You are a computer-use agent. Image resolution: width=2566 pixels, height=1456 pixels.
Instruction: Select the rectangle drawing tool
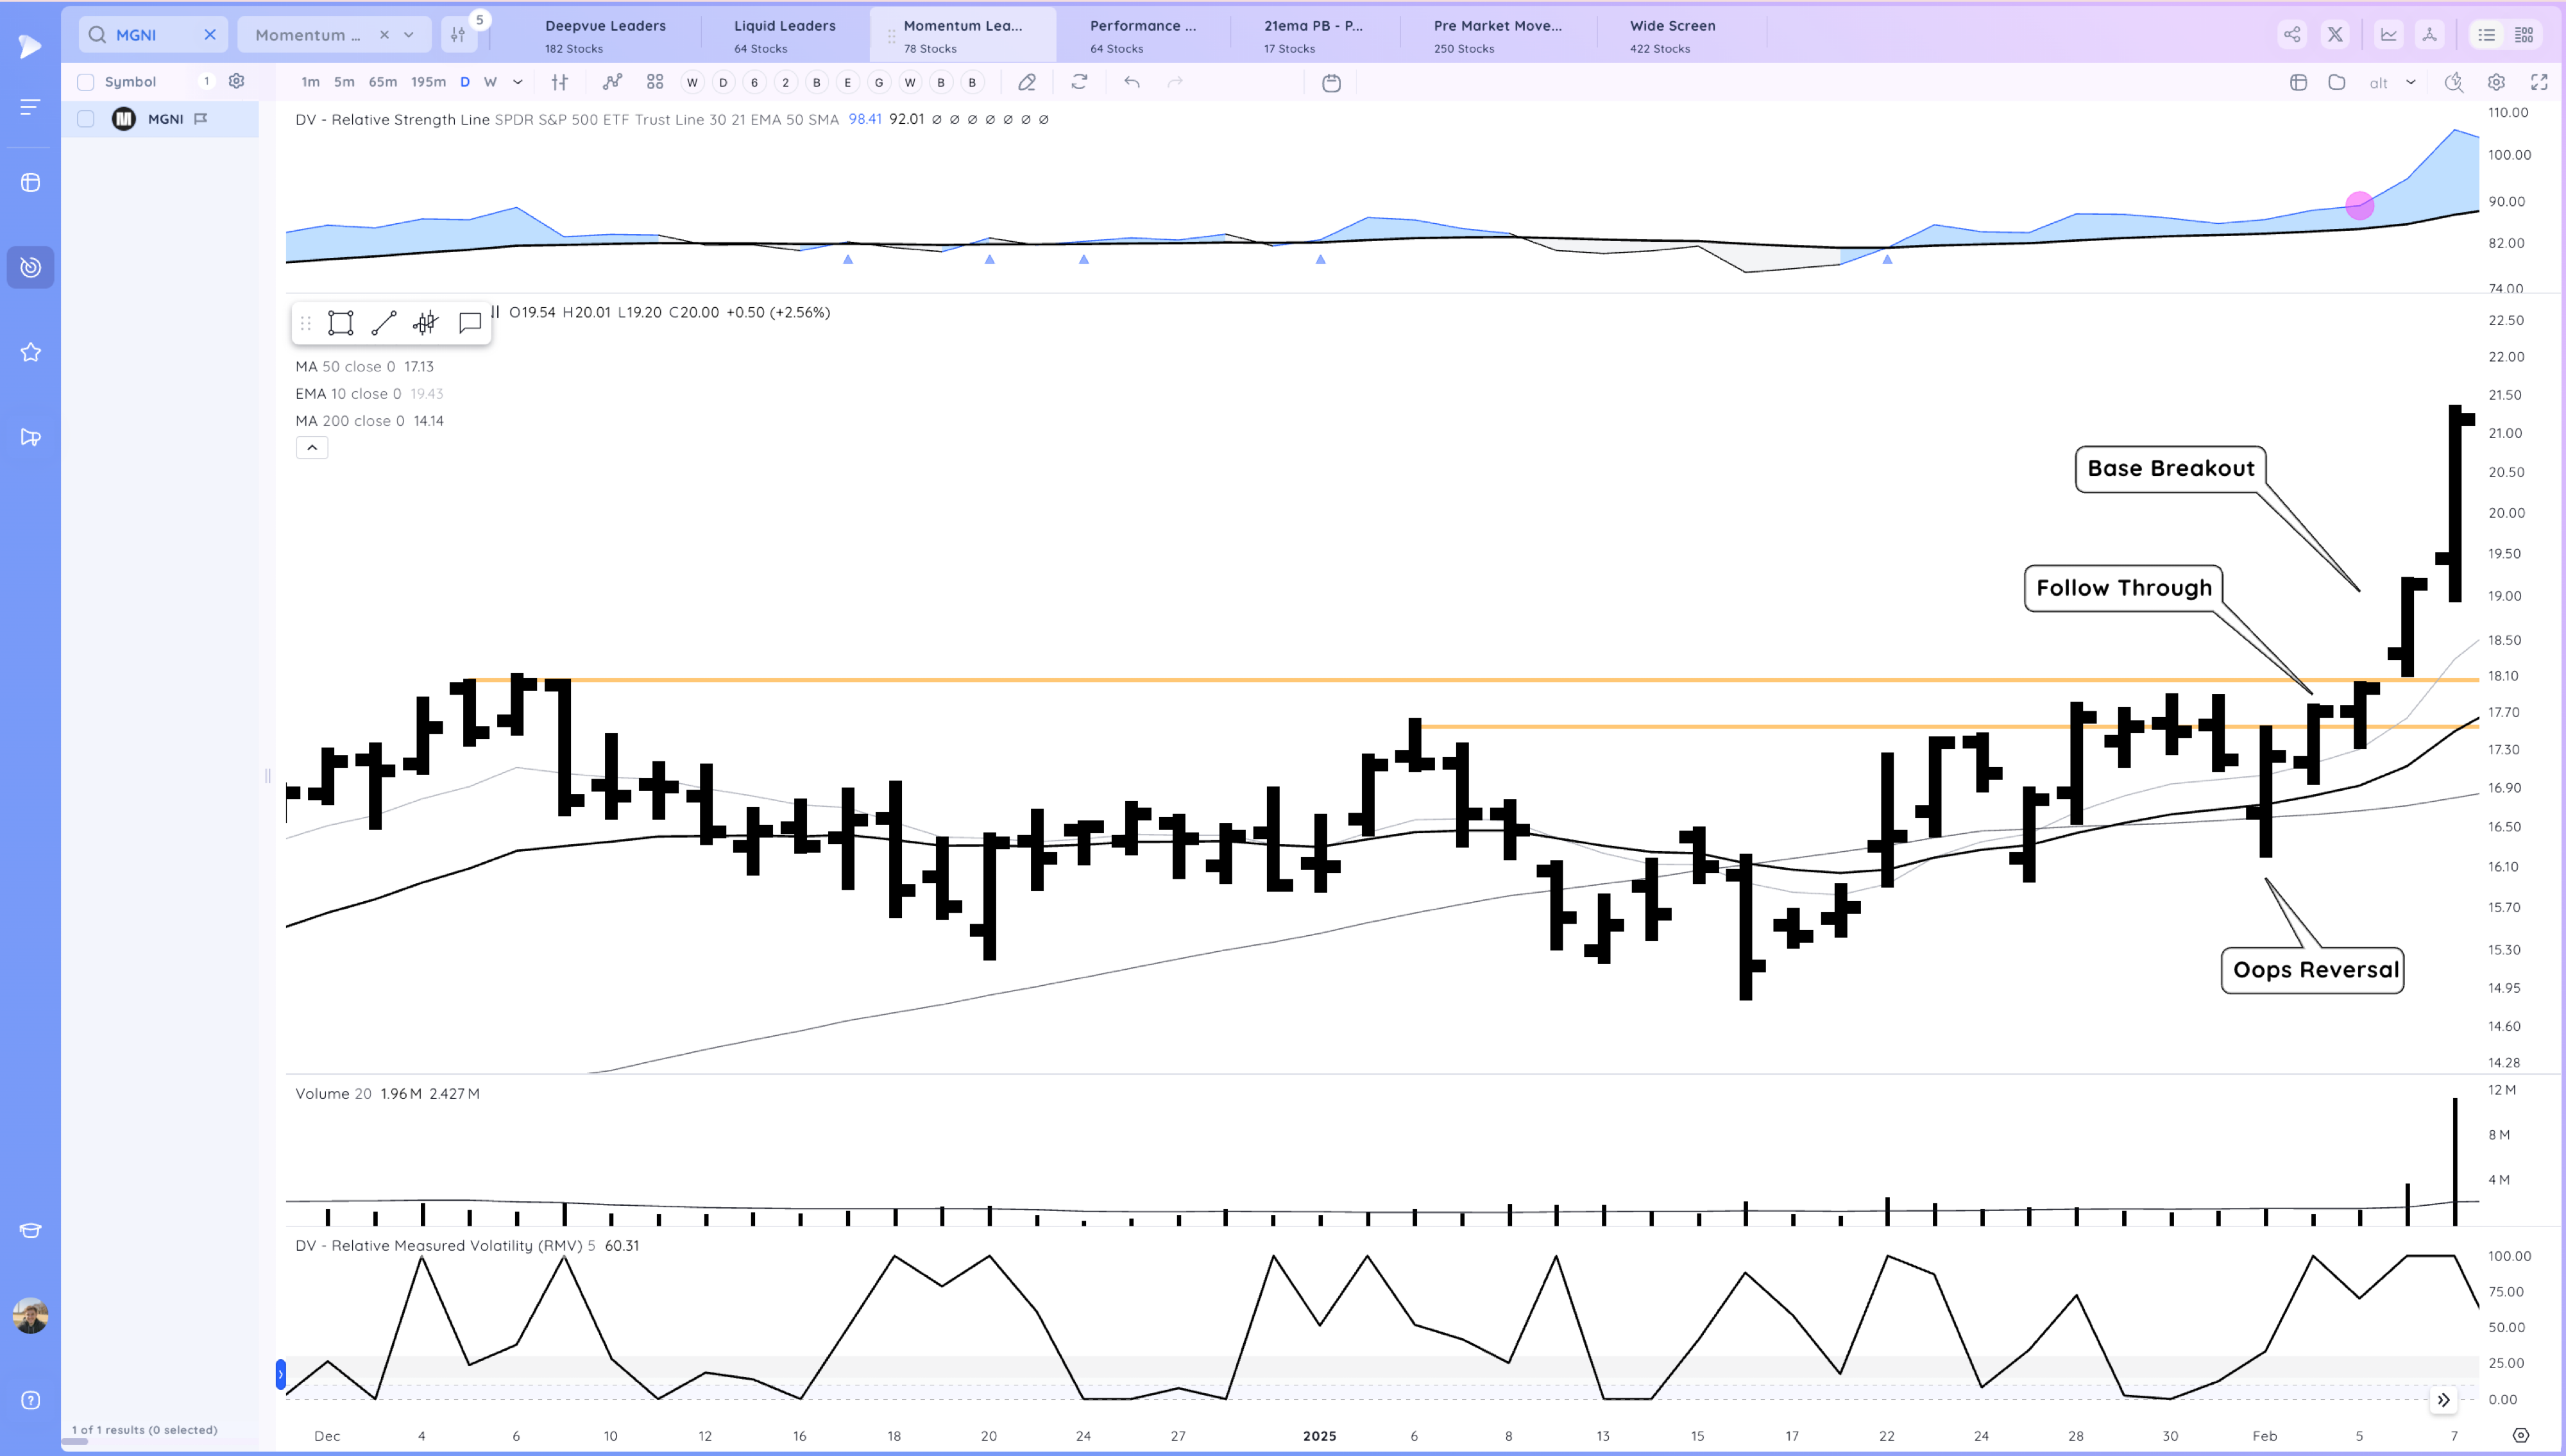tap(340, 323)
